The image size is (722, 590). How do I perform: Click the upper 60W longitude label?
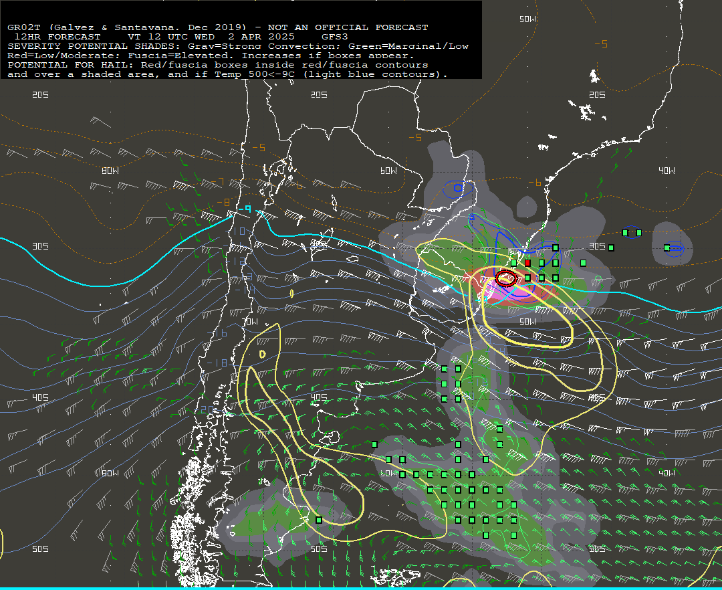[388, 171]
